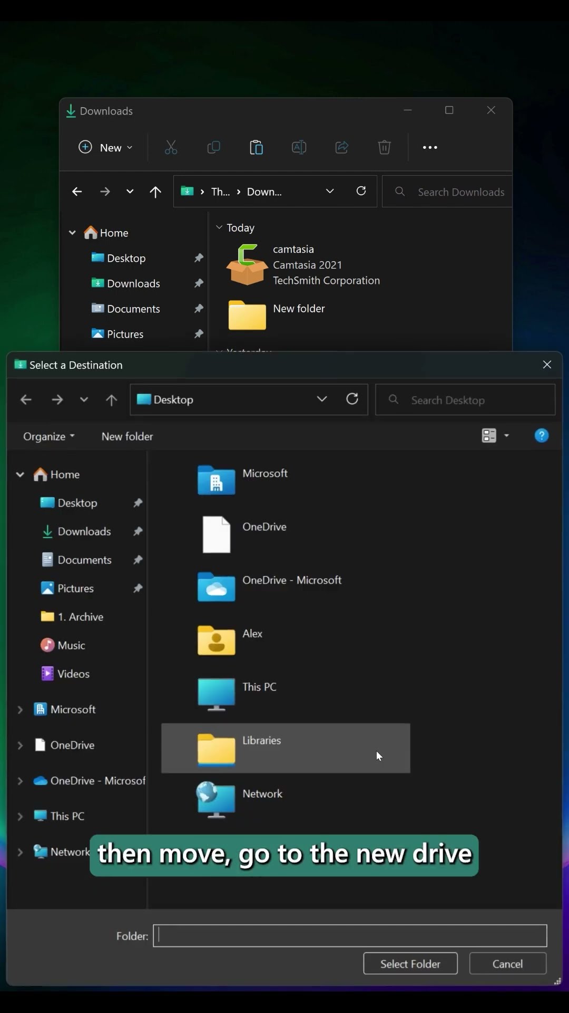Click the Cancel button
This screenshot has width=569, height=1013.
508,964
